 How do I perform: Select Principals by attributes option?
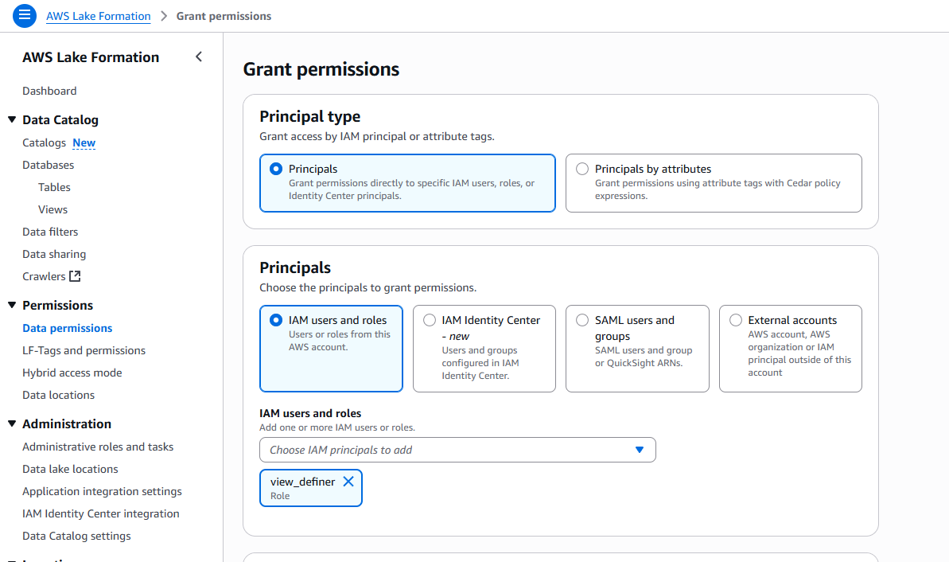[x=582, y=169]
